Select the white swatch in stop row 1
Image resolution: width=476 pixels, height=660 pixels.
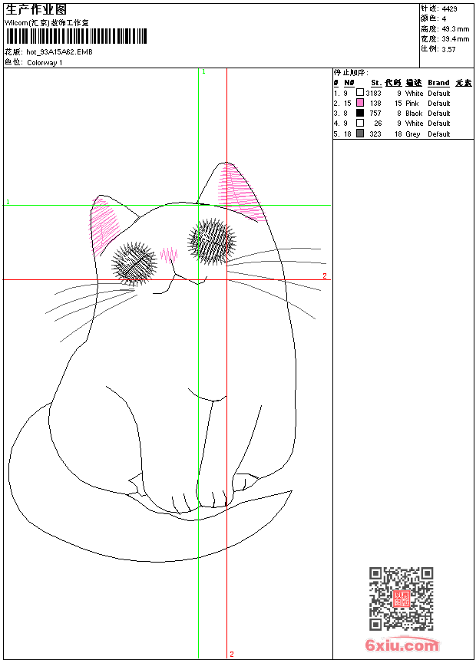coord(360,92)
